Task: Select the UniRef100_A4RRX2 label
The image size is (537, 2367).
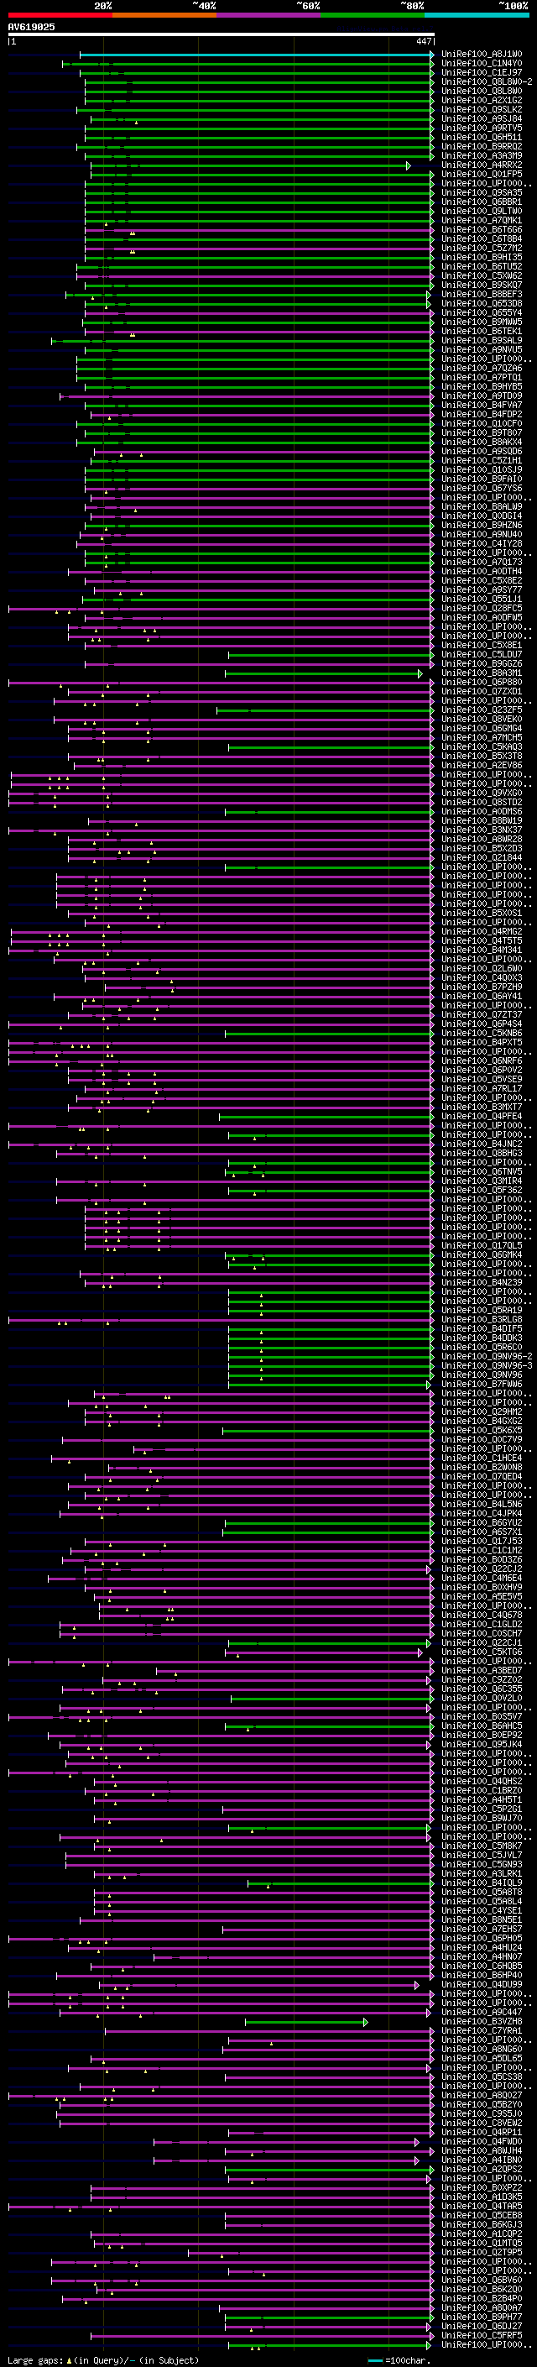Action: (x=481, y=165)
